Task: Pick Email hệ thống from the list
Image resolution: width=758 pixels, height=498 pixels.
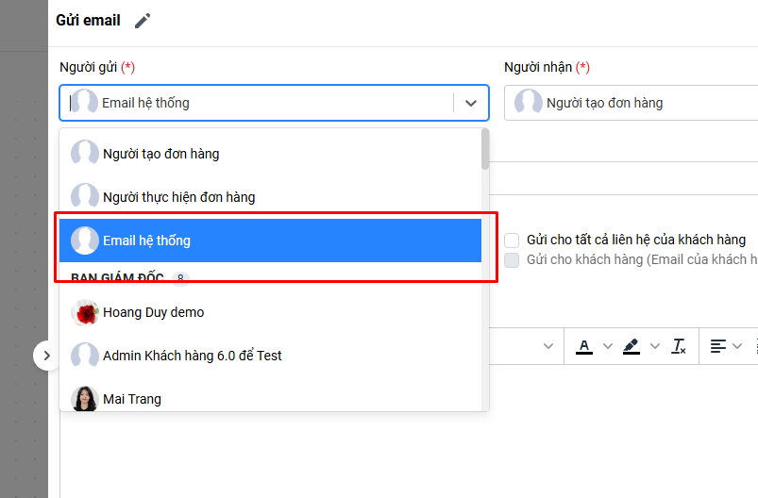Action: point(146,241)
